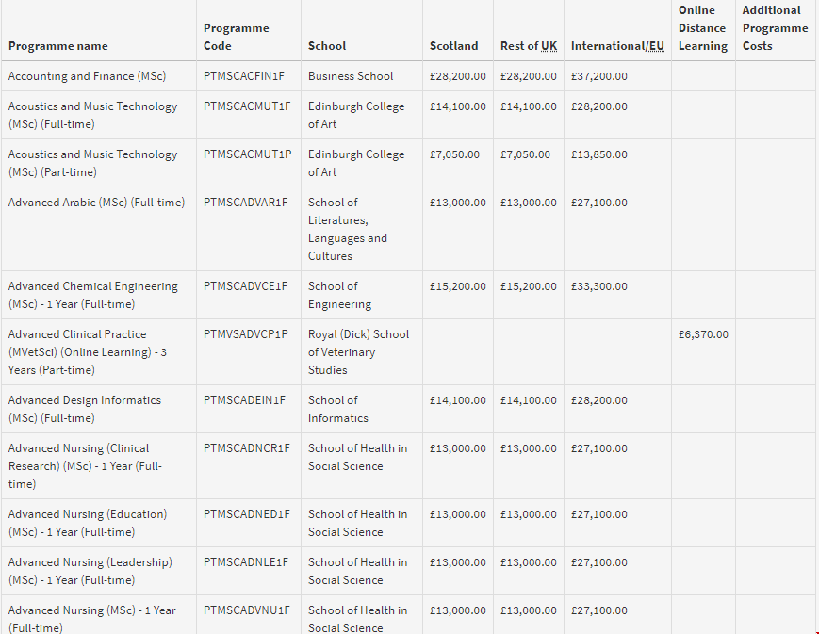Click the £6,370.00 online distance learning fee
819x634 pixels.
(x=703, y=334)
